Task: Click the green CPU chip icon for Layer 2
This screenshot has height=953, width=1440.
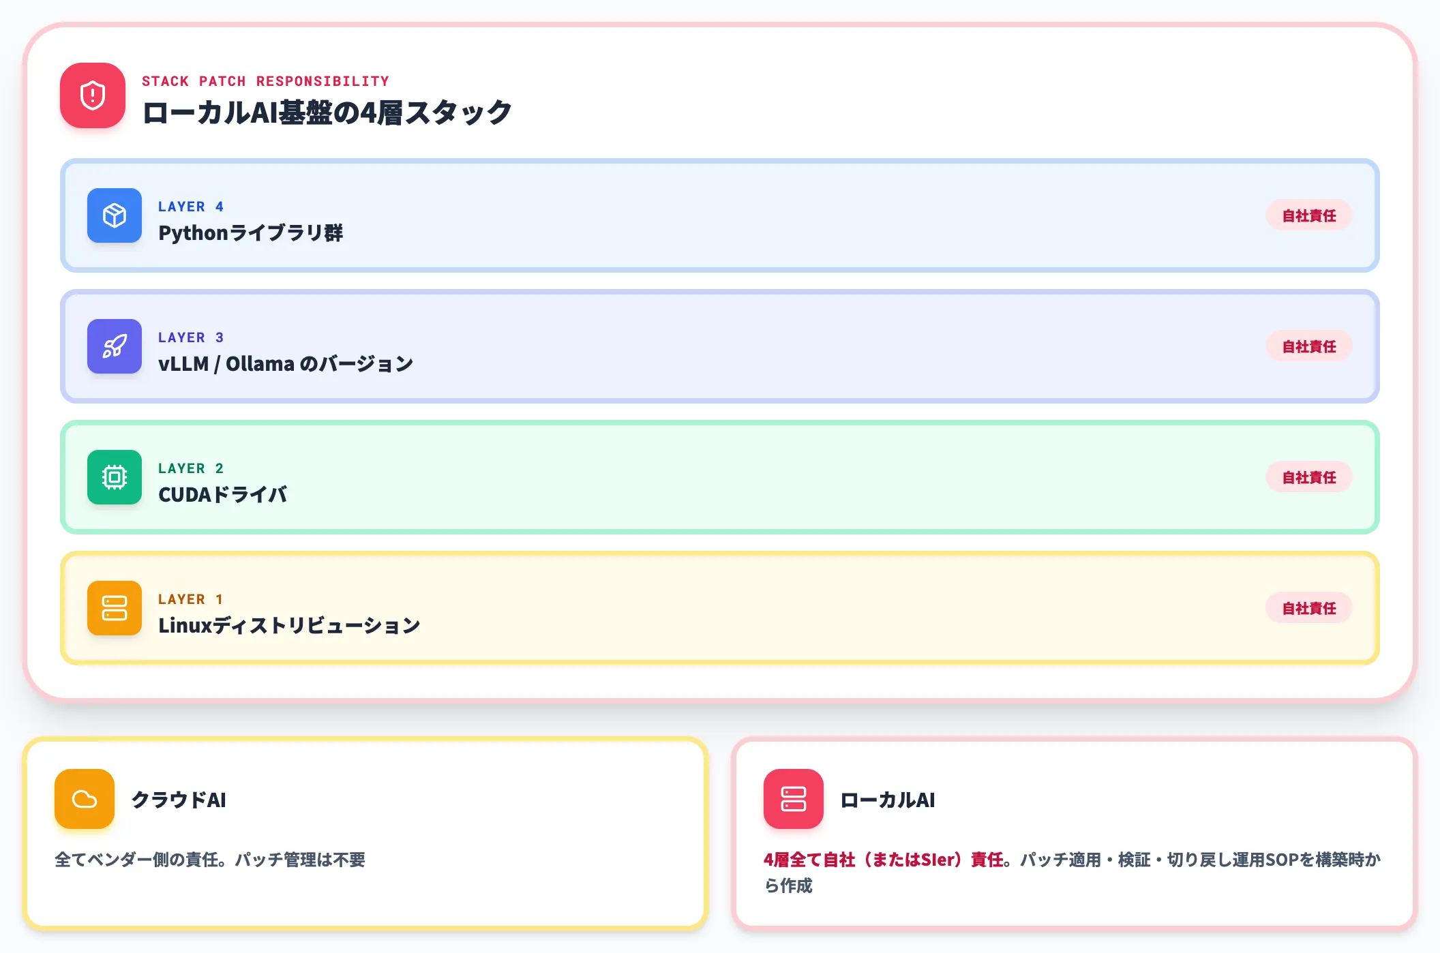Action: [x=115, y=477]
